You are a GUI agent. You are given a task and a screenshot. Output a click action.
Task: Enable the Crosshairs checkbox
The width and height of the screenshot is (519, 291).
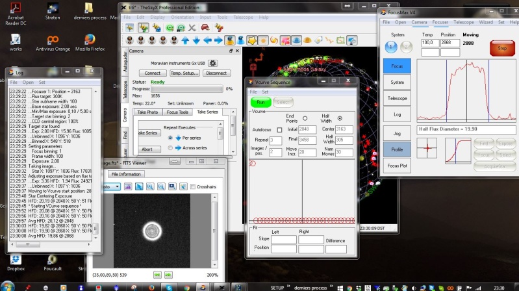click(192, 186)
